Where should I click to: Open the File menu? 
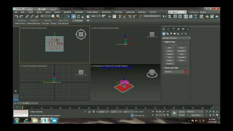pos(16,12)
